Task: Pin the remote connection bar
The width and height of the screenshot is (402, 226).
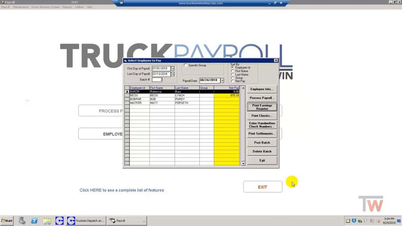Action: click(121, 3)
